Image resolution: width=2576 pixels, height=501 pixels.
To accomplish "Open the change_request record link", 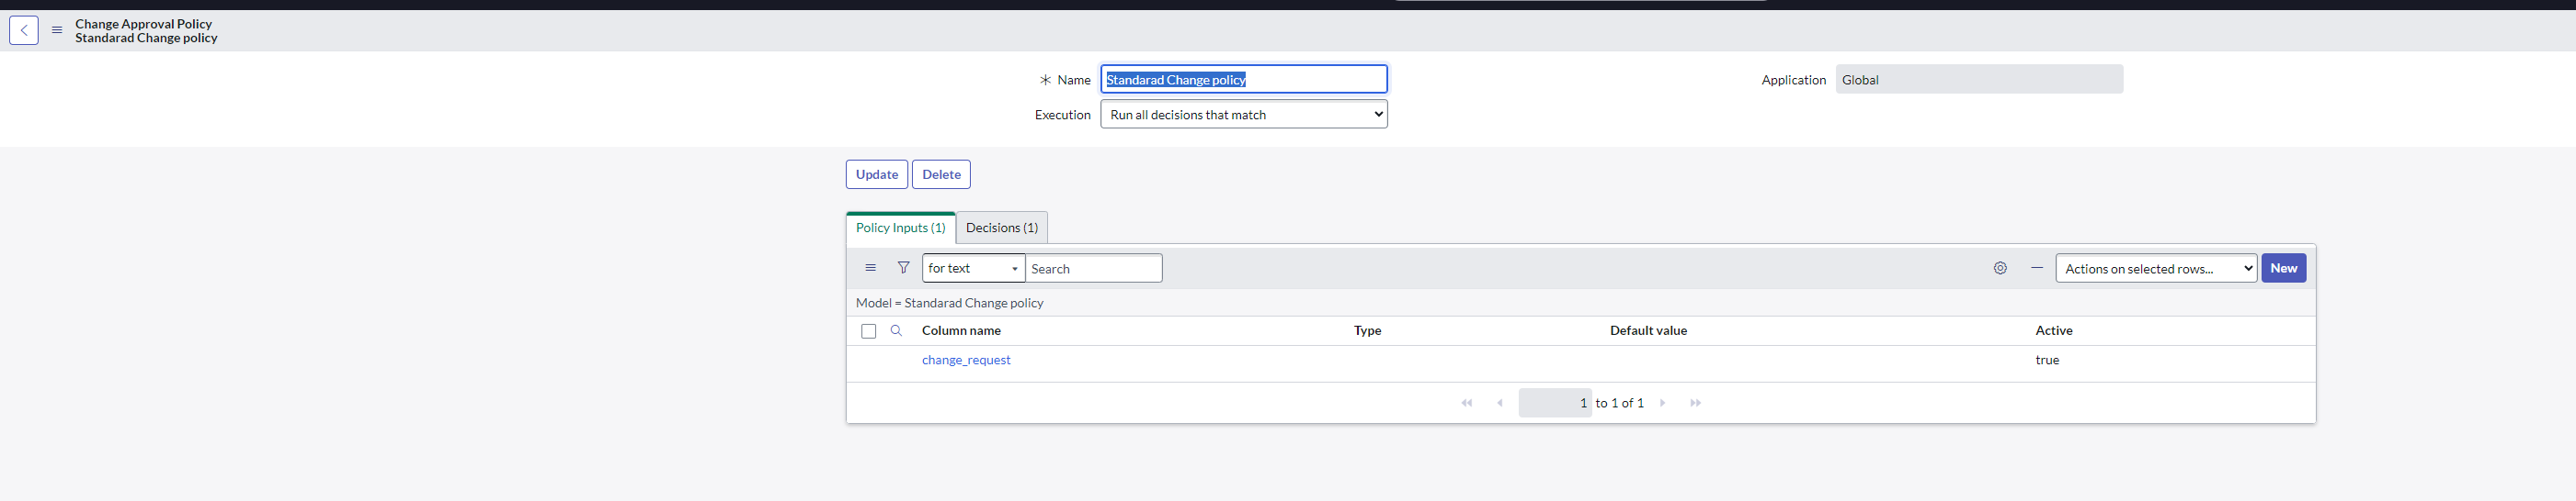I will pos(966,361).
